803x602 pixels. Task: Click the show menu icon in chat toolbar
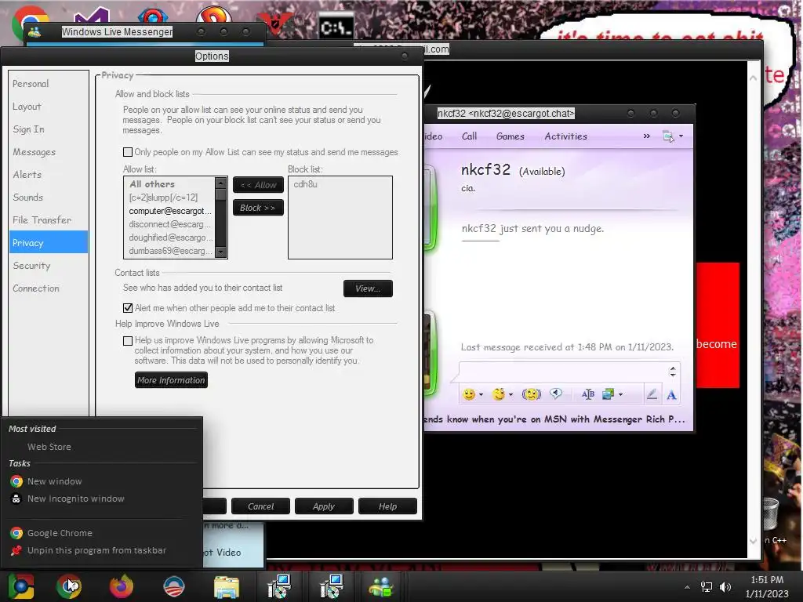click(668, 136)
